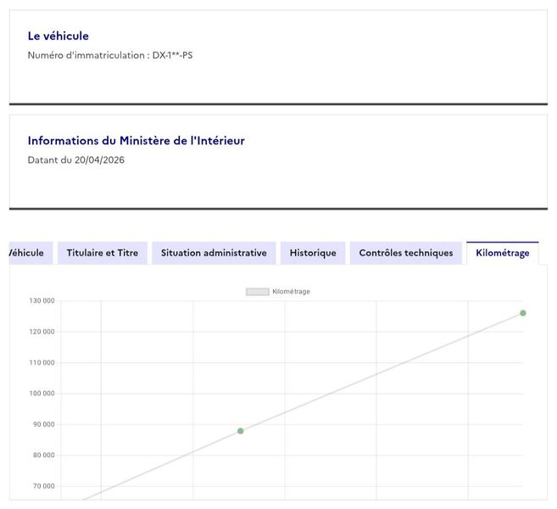Open the Situation administrative tab
557x509 pixels.
(x=214, y=253)
